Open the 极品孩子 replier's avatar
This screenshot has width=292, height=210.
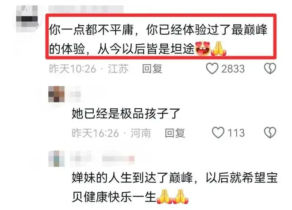tap(57, 94)
